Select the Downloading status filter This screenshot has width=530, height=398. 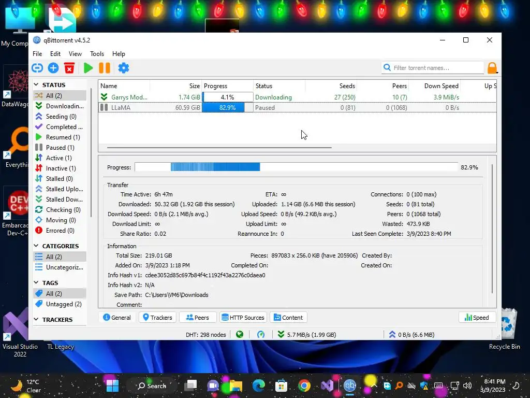tap(60, 106)
